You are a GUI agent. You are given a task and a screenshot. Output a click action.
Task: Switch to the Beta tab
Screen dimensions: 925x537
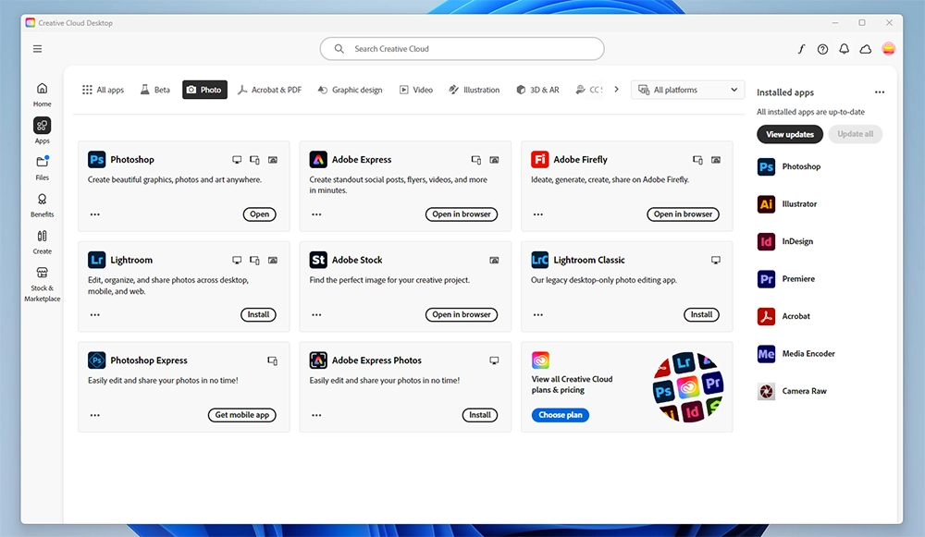(155, 90)
